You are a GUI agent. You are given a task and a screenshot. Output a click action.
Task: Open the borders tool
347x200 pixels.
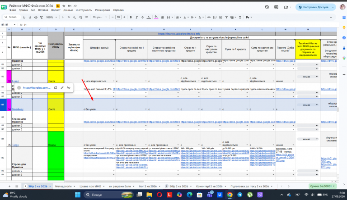(162, 17)
